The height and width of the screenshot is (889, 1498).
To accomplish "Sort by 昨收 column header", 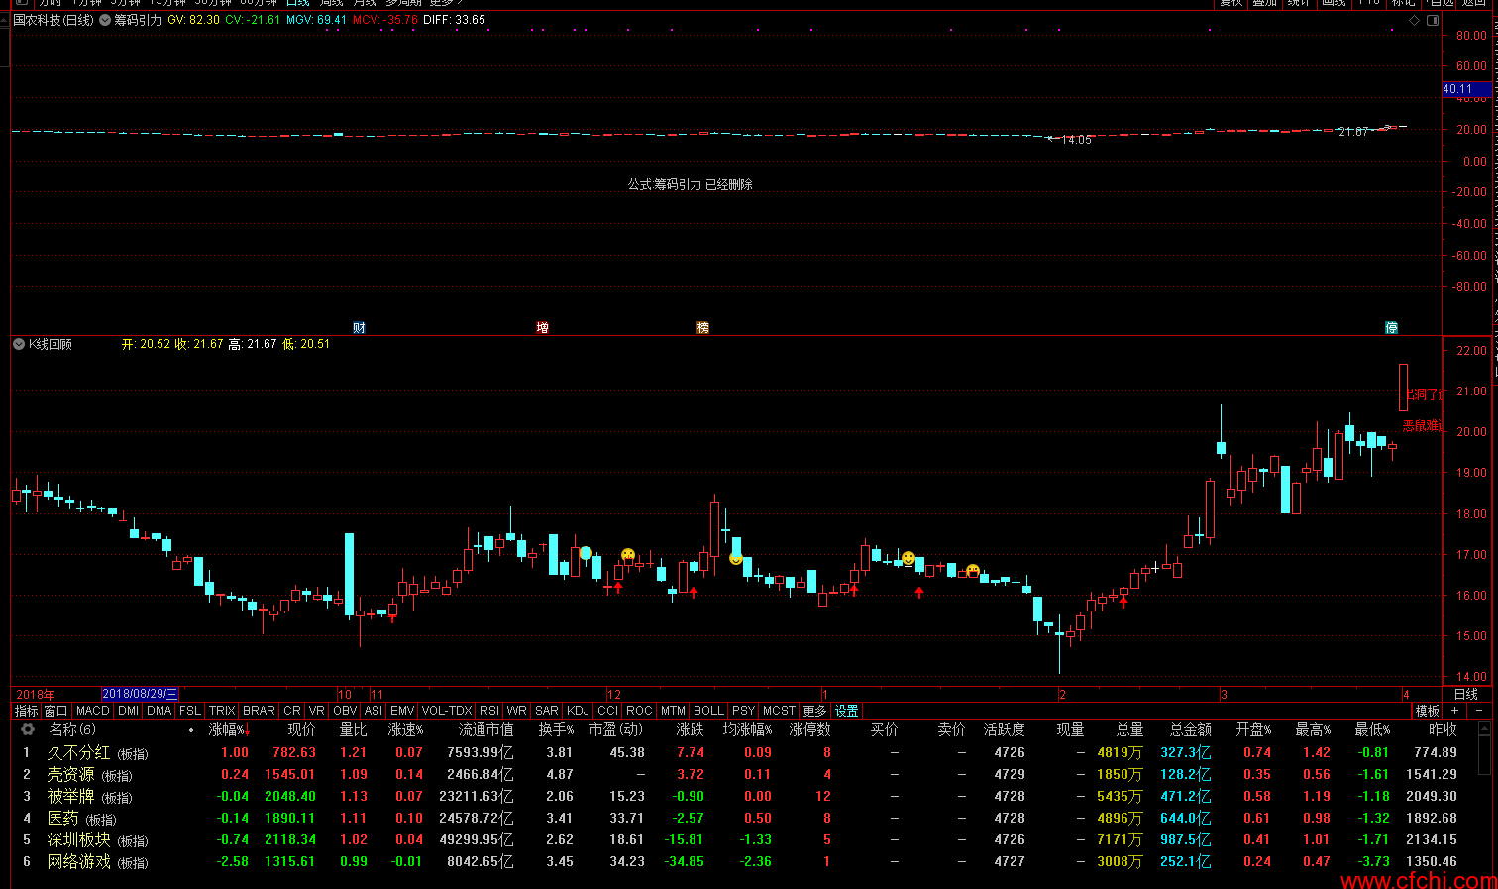I will pos(1443,729).
